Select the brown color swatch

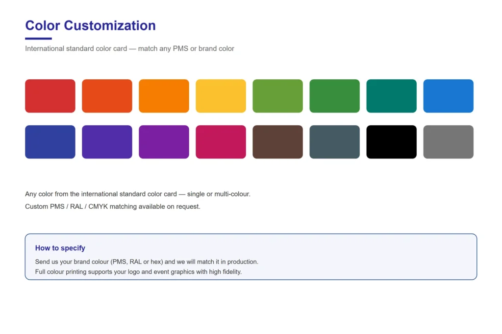coord(277,142)
